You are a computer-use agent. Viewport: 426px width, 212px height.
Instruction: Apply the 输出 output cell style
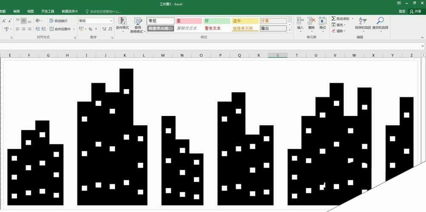(x=273, y=28)
